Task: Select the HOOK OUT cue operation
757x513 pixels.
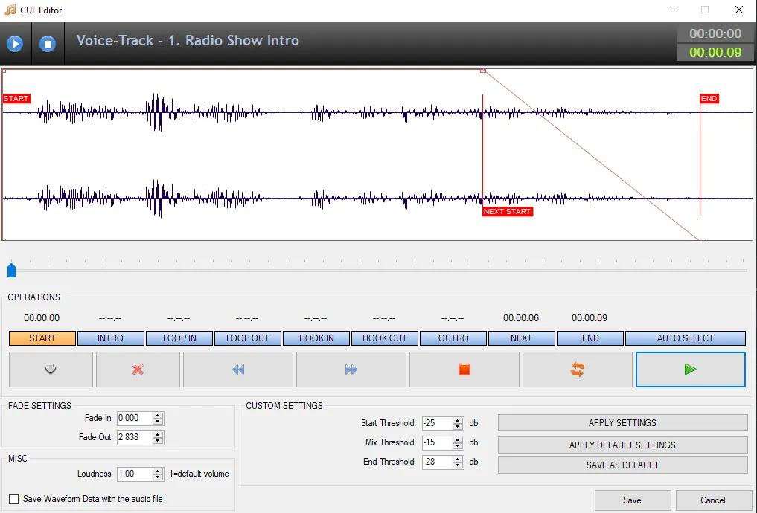Action: (x=385, y=338)
